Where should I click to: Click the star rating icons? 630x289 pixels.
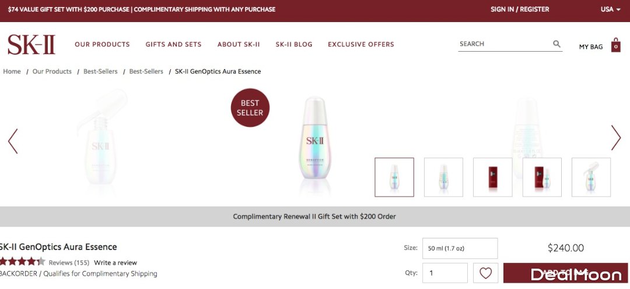coord(22,262)
